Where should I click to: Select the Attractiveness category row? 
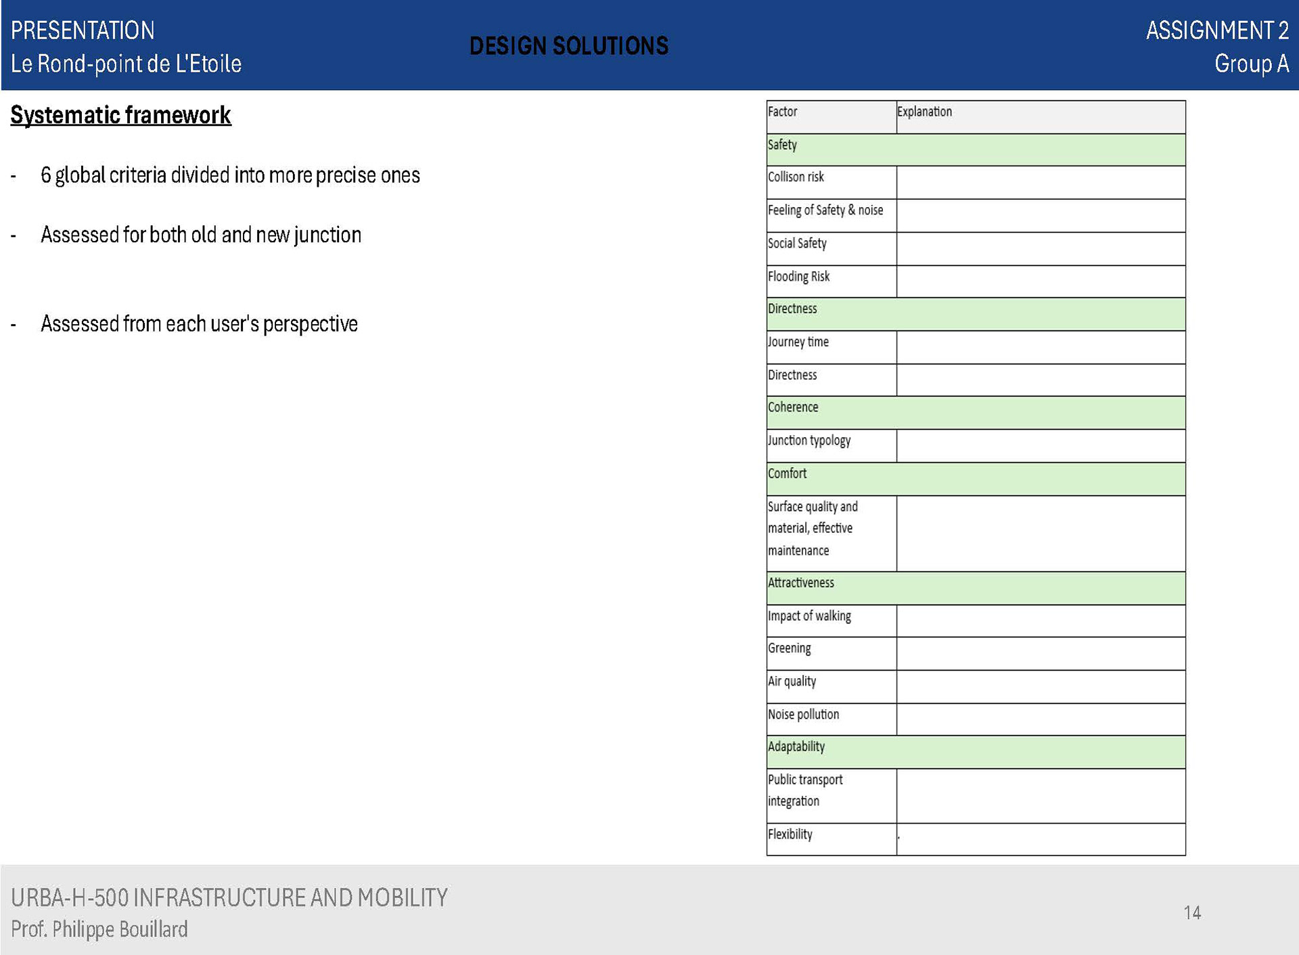(x=975, y=587)
